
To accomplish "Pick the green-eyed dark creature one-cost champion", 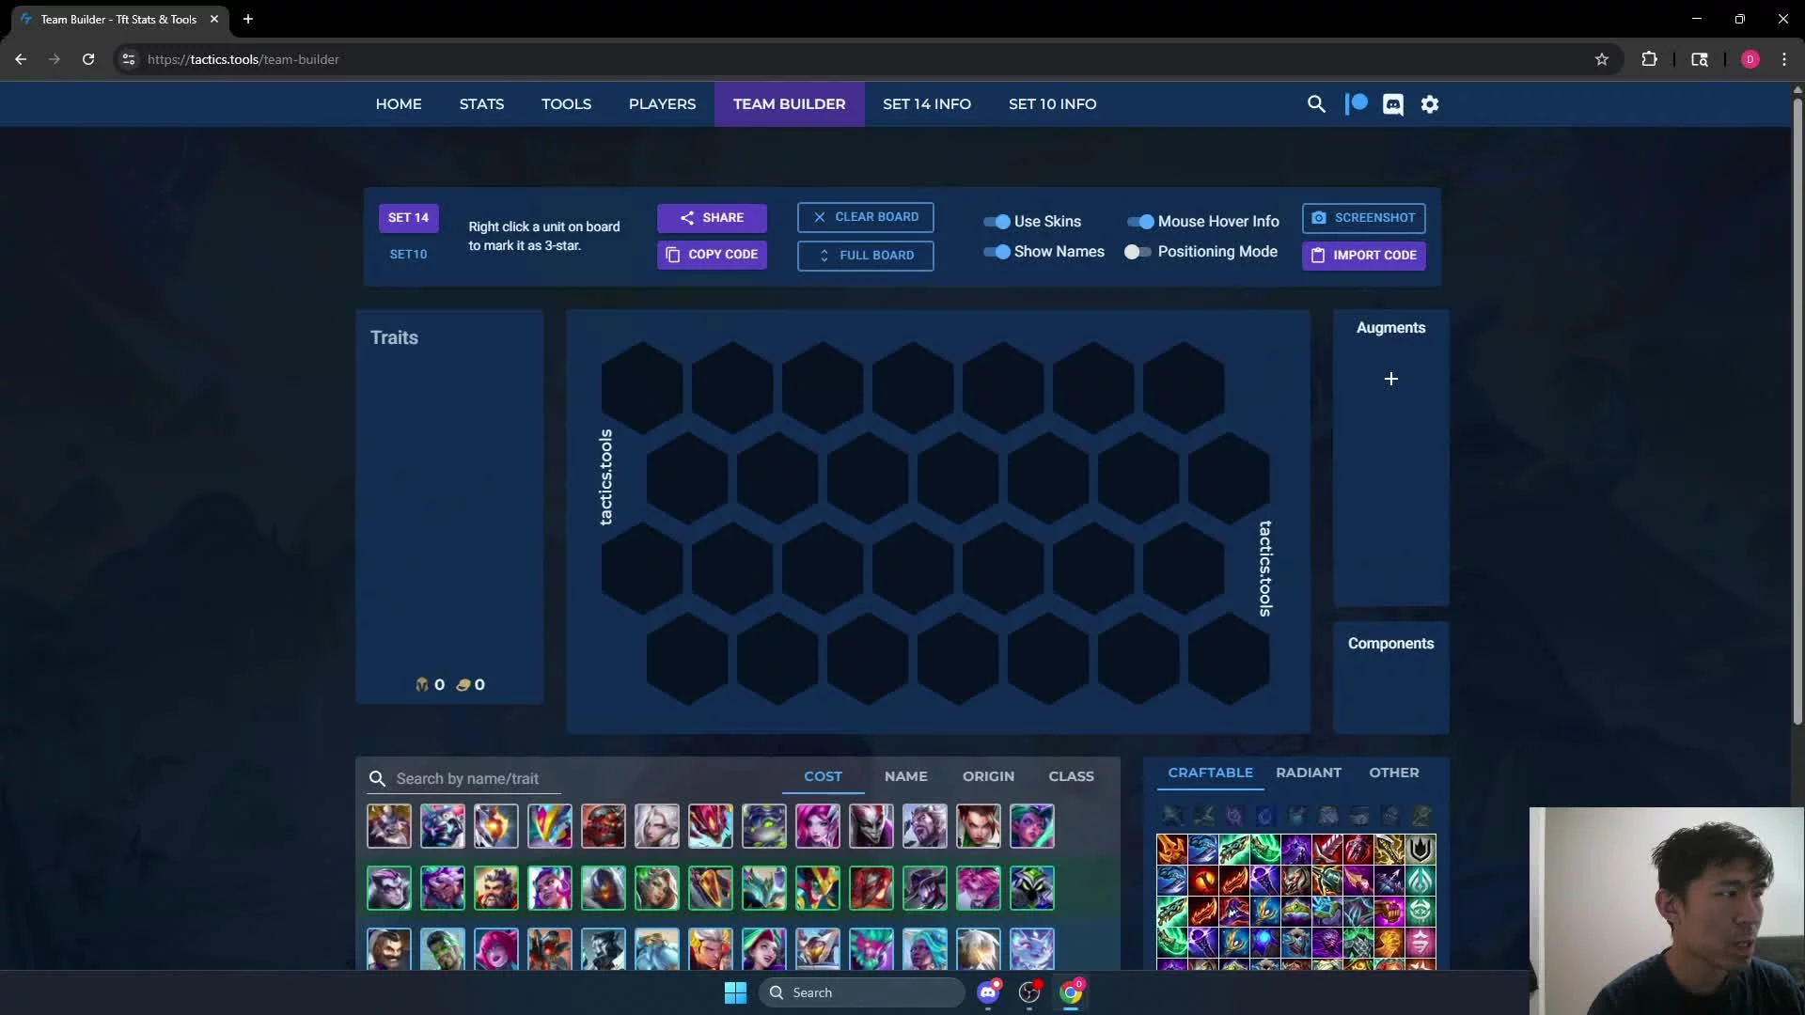I will pos(764,826).
